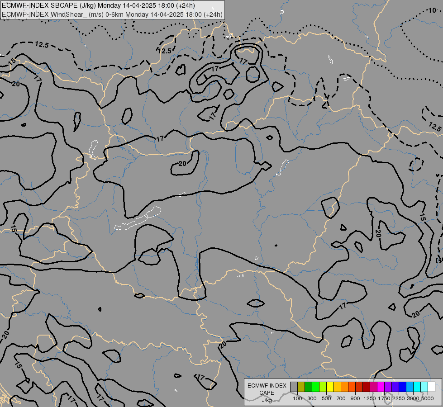Click the '3000' legend tick value
Image resolution: width=443 pixels, height=407 pixels.
click(413, 398)
